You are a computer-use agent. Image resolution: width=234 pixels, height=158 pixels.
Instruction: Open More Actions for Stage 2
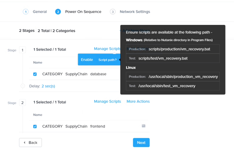[138, 101]
